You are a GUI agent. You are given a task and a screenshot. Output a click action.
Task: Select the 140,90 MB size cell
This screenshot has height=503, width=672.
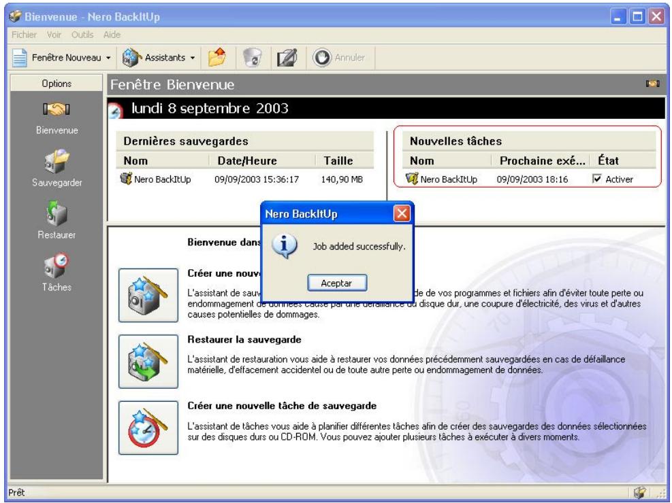(x=342, y=179)
